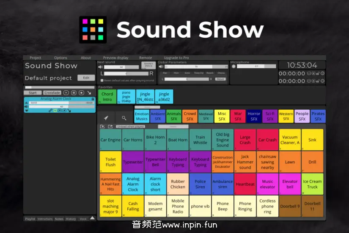Start the first 00:00:00 timer with its play icon
The height and width of the screenshot is (233, 349).
[309, 73]
